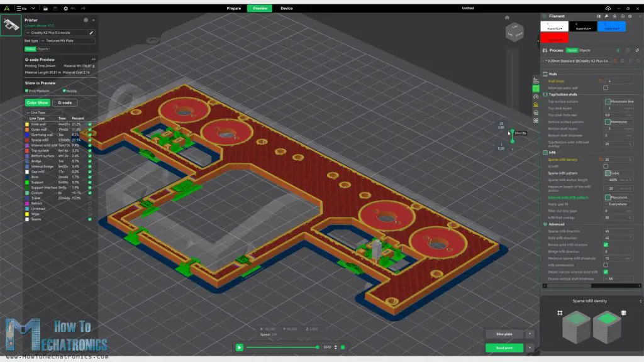Switch to the Prepare tab
644x362 pixels.
coord(234,8)
